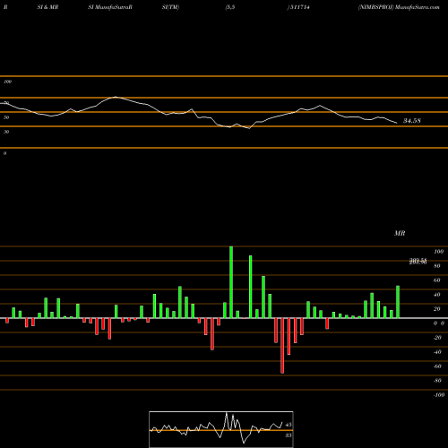Click the 20 label on the MR axis

pyautogui.click(x=437, y=309)
